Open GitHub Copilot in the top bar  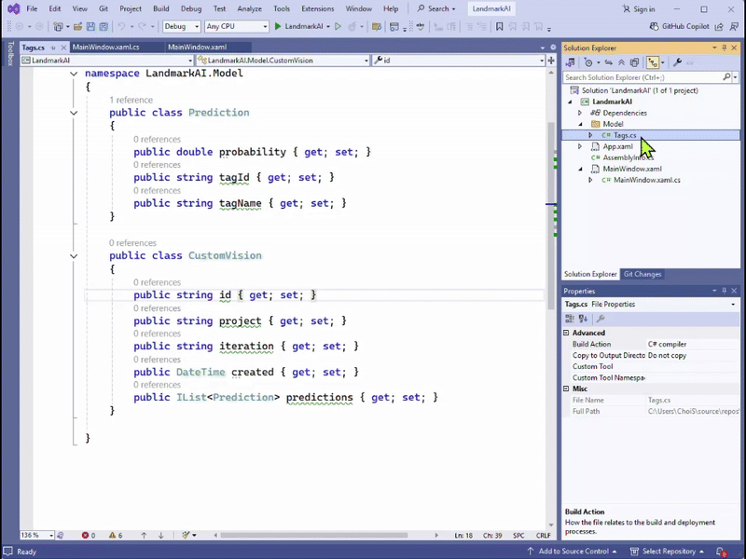click(680, 27)
